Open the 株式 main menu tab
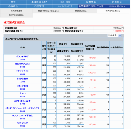 (x=13, y=2)
